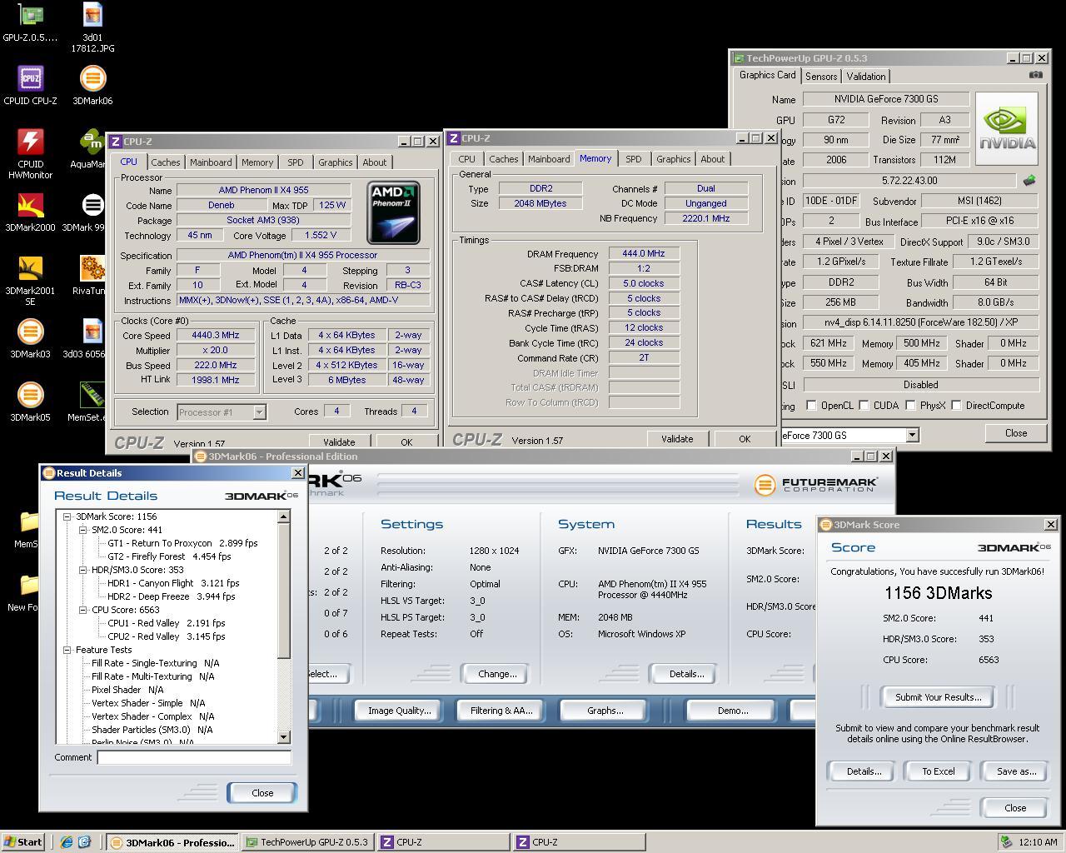This screenshot has width=1066, height=853.
Task: Collapse the SM2.0 Score tree node
Action: (x=82, y=530)
